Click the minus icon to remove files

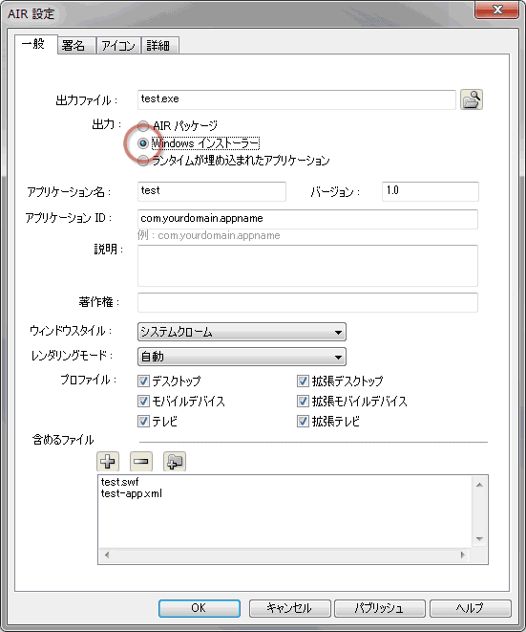point(141,461)
